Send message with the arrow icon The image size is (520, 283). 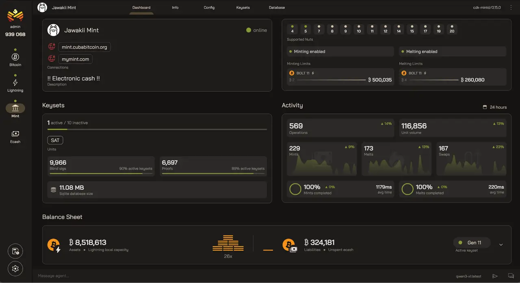(495, 276)
